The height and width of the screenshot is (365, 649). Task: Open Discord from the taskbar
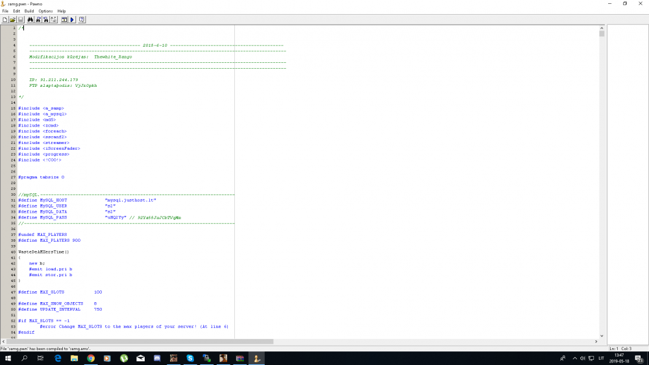(x=157, y=358)
